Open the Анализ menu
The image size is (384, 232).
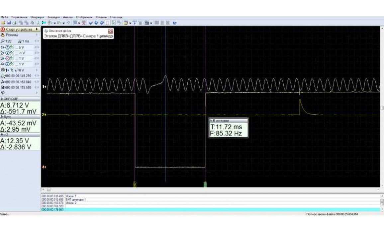(x=68, y=17)
